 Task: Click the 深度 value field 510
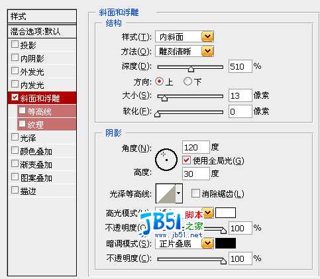pyautogui.click(x=240, y=66)
